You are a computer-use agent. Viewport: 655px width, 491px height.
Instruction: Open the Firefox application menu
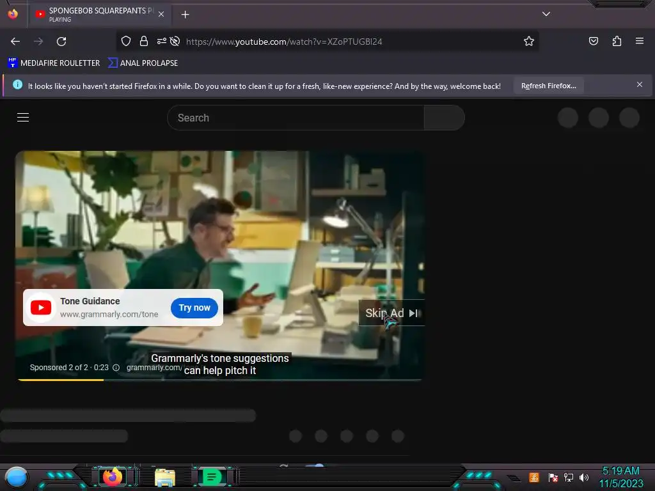(639, 41)
